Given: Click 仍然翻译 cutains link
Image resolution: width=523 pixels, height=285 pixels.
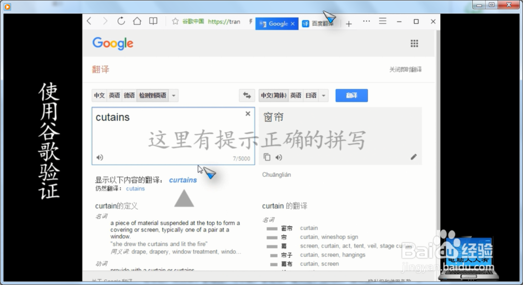Looking at the screenshot, I should pyautogui.click(x=135, y=189).
